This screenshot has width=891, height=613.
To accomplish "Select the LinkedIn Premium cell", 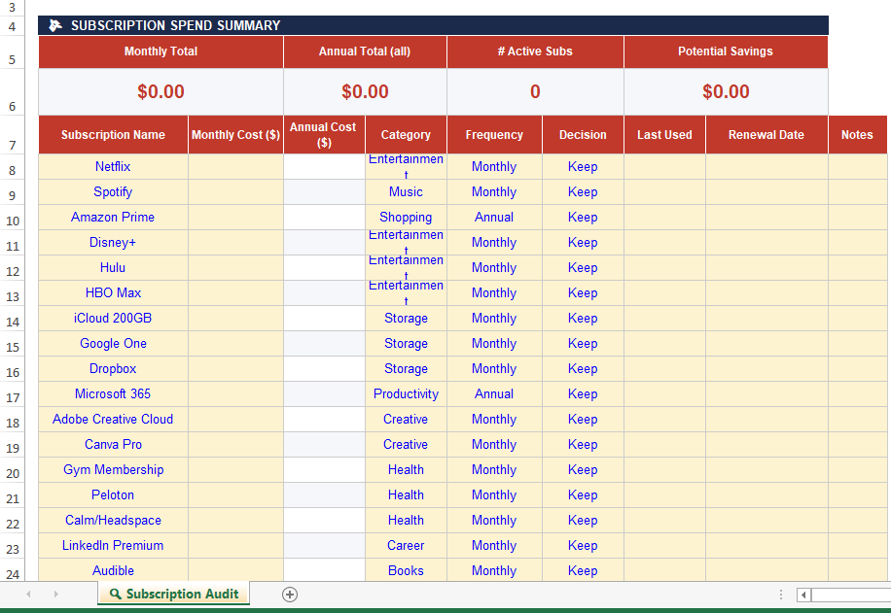I will (x=113, y=545).
